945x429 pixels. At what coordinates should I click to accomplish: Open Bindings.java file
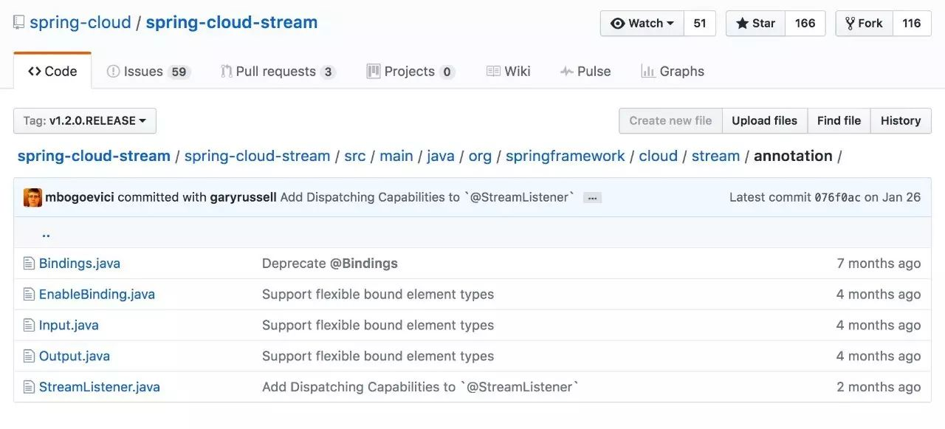point(80,264)
